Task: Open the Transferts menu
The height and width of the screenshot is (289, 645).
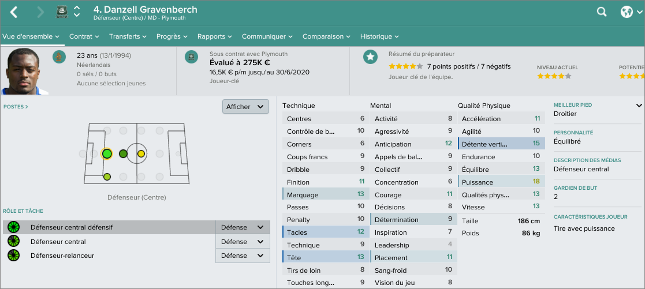Action: tap(128, 36)
